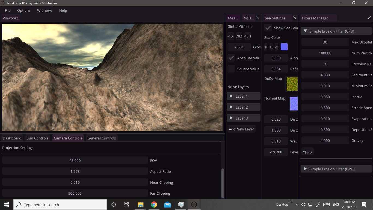
Task: Open File Explorer from the taskbar
Action: click(140, 205)
